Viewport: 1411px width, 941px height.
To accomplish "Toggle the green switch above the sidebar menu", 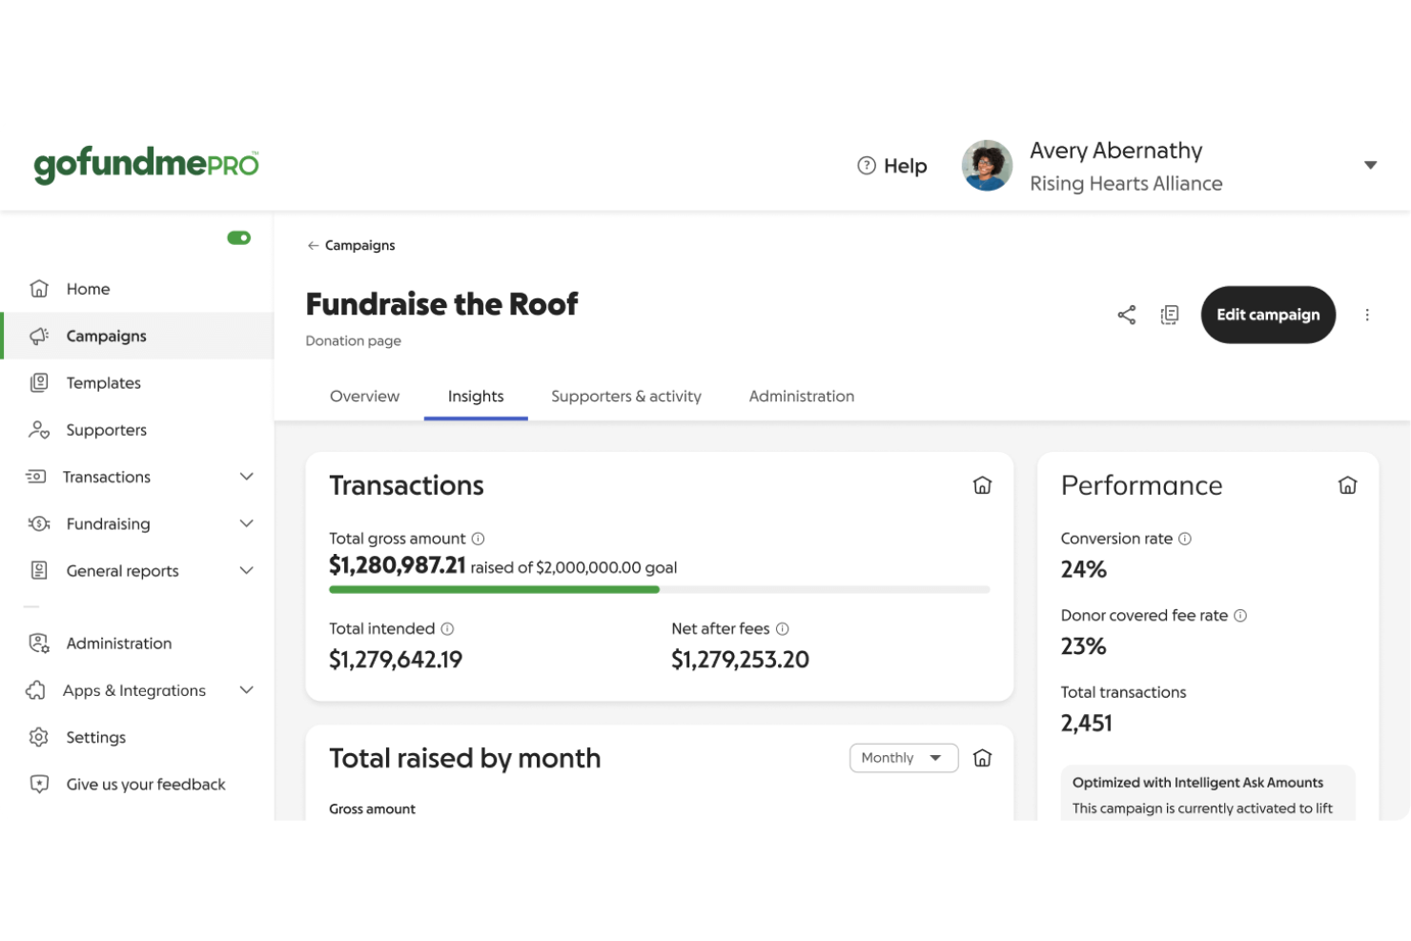I will (x=239, y=237).
